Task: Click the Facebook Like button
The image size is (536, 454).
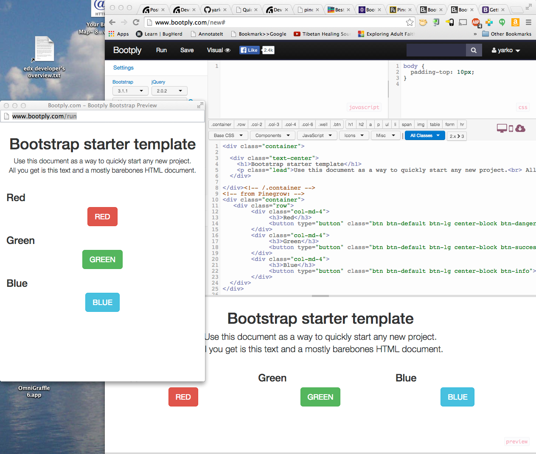Action: tap(249, 50)
